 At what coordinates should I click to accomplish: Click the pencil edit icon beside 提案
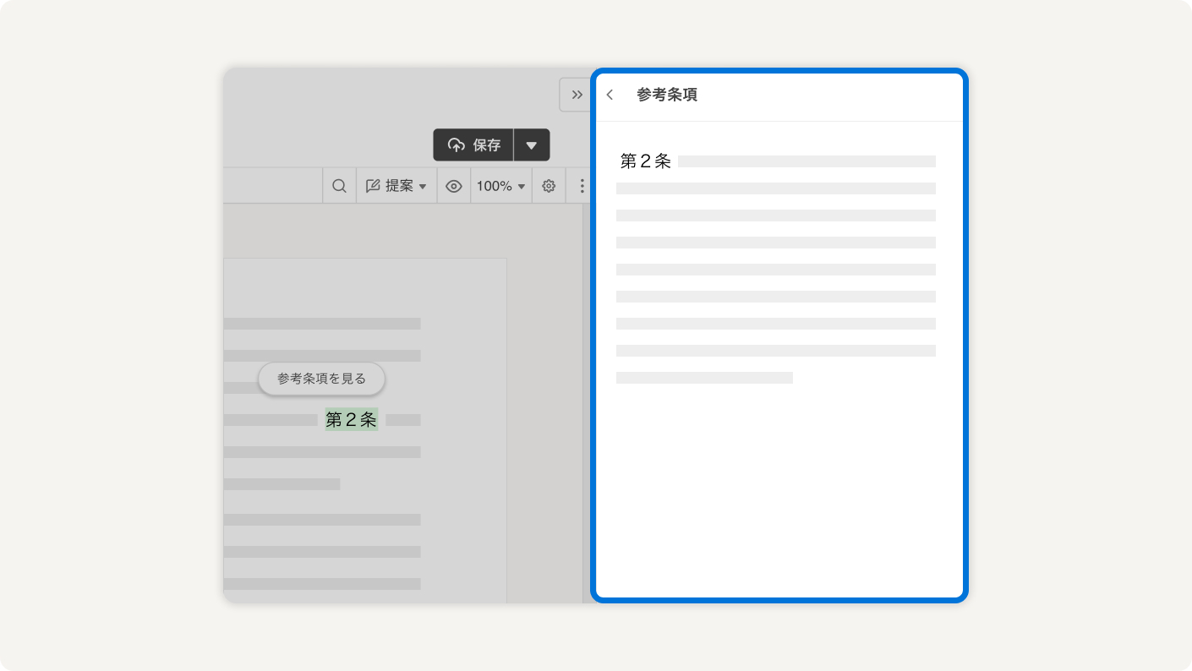[373, 186]
